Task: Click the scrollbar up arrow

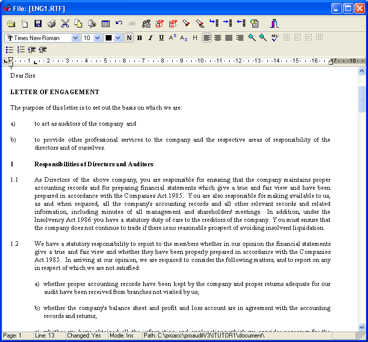Action: 361,71
